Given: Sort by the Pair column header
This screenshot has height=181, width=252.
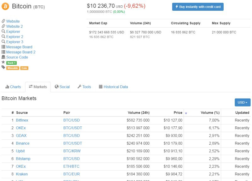Looking at the screenshot, I should [x=67, y=113].
